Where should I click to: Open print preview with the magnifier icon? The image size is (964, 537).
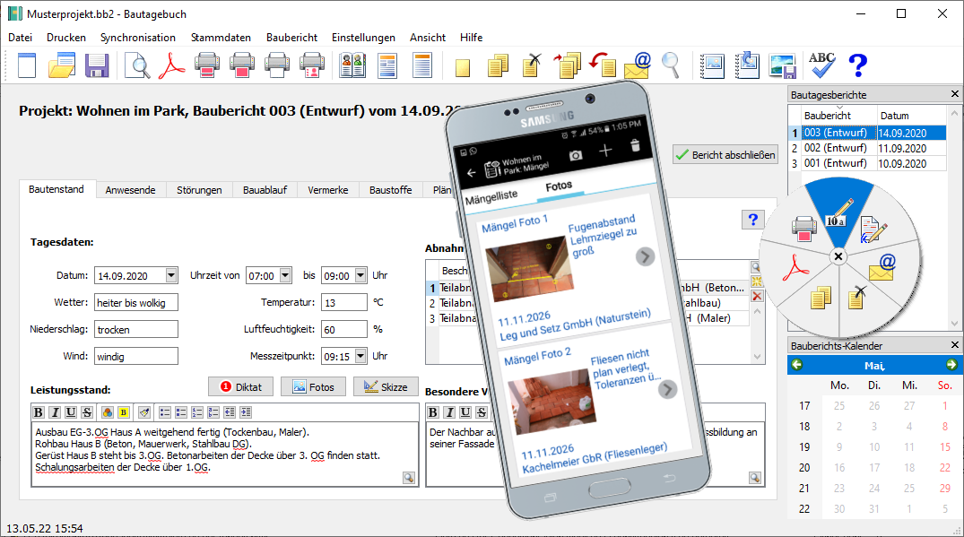pos(136,65)
